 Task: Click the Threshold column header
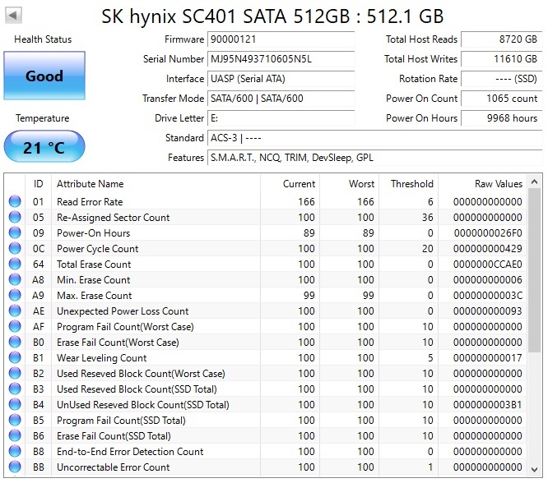tap(409, 183)
